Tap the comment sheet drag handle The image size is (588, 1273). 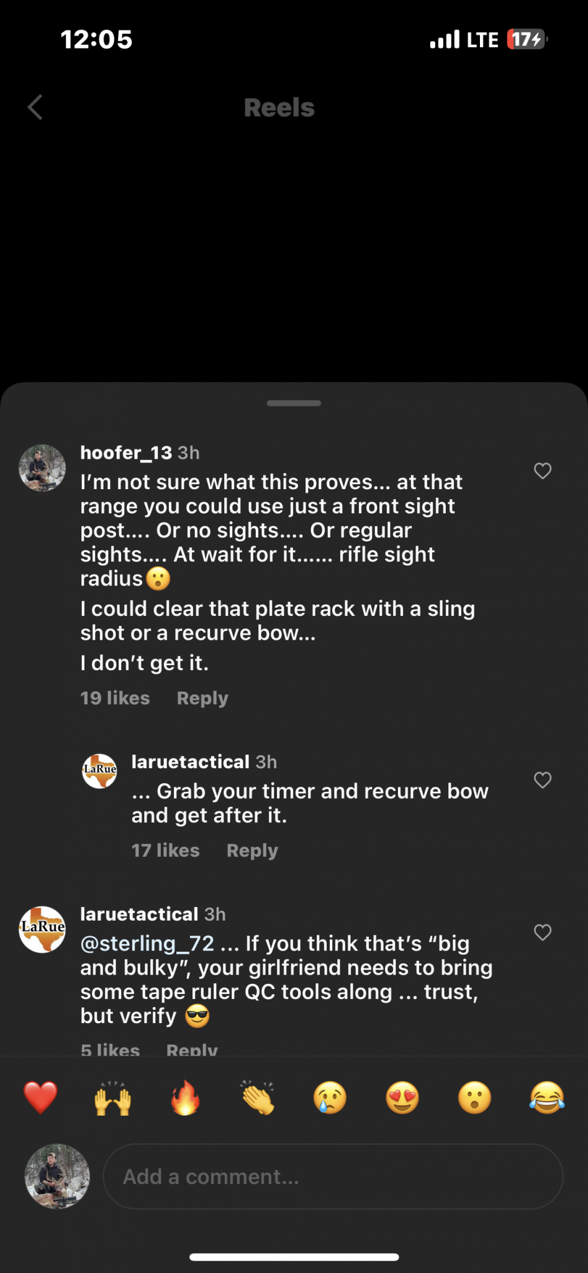[x=294, y=403]
